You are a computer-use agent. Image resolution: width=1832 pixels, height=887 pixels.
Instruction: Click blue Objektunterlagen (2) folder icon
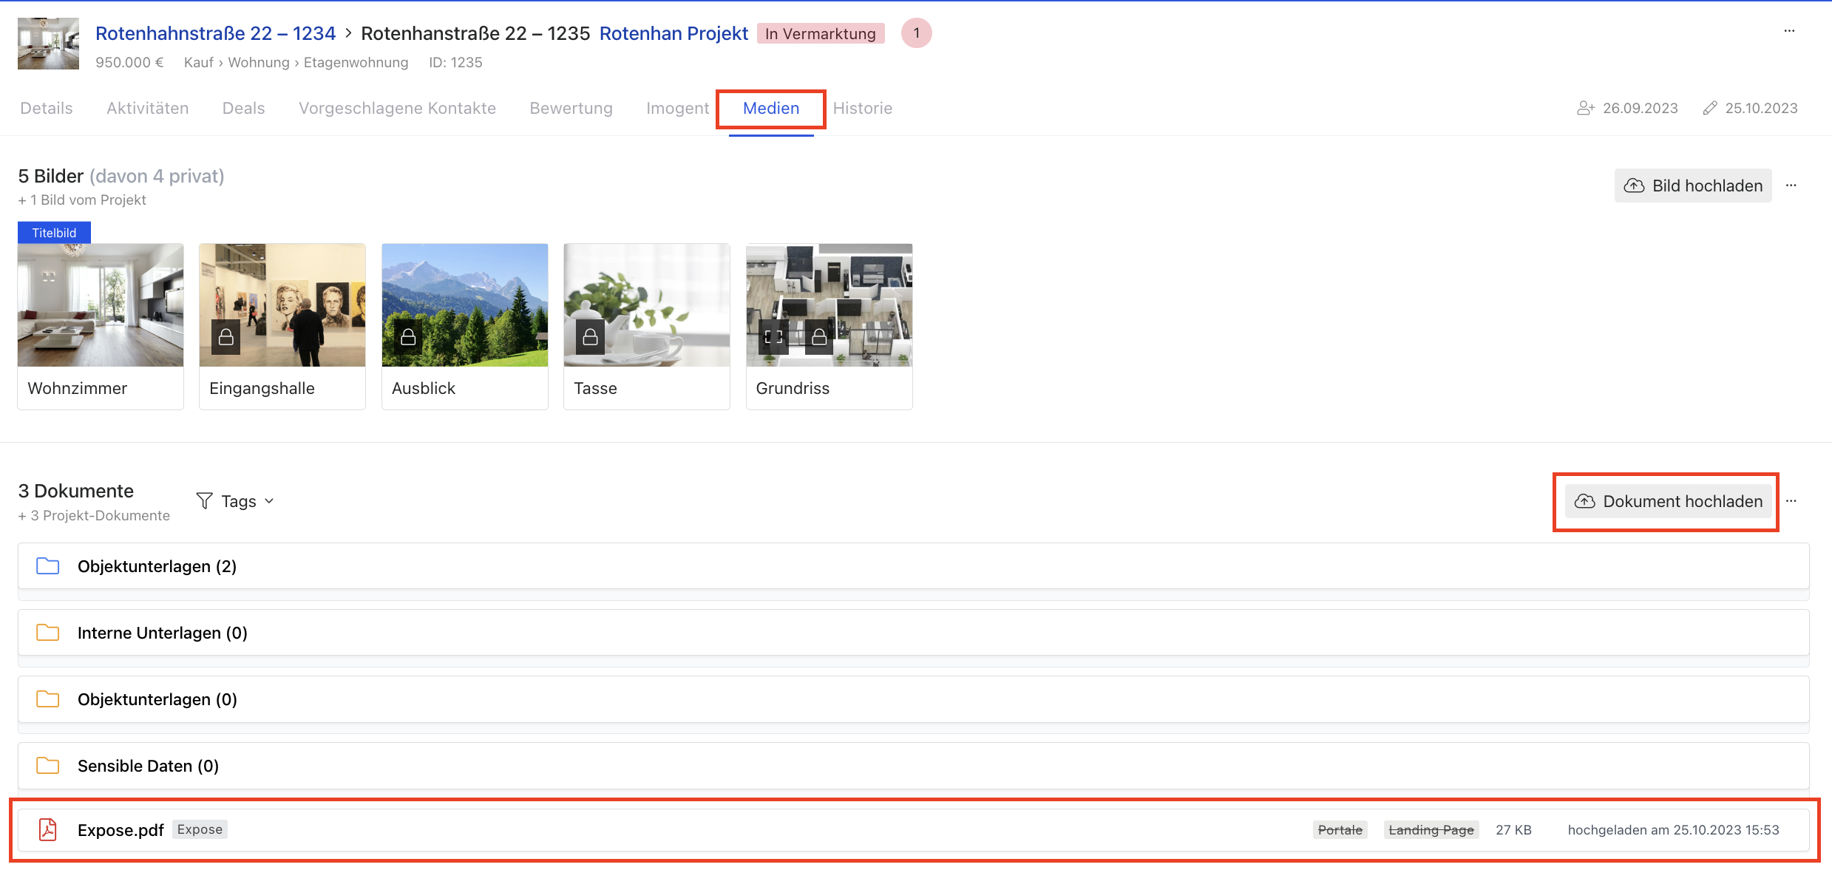pyautogui.click(x=48, y=566)
